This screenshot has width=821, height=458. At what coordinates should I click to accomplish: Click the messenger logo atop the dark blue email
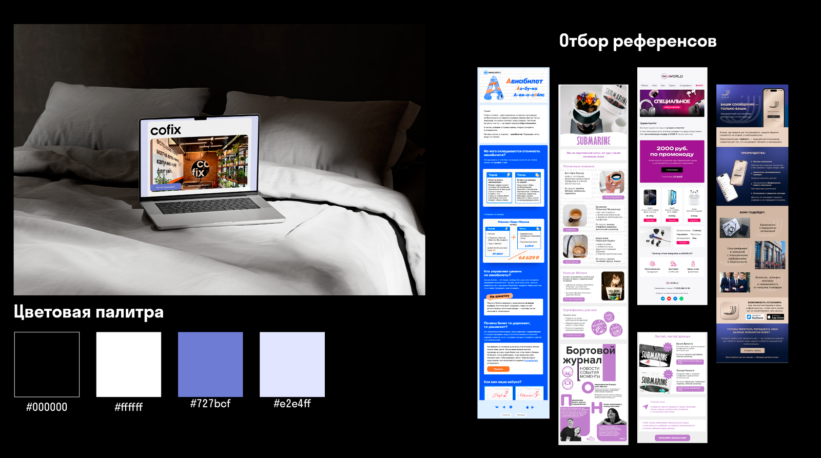pos(725,94)
